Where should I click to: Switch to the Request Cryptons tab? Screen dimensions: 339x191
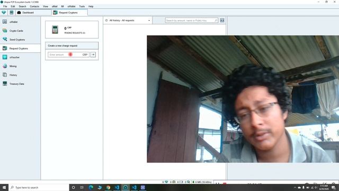click(69, 13)
